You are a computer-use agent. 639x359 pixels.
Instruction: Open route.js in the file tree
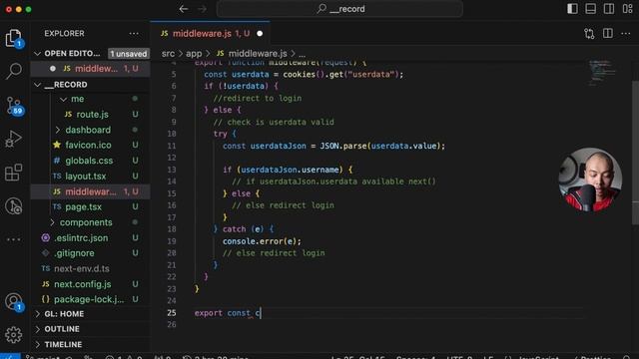click(91, 115)
